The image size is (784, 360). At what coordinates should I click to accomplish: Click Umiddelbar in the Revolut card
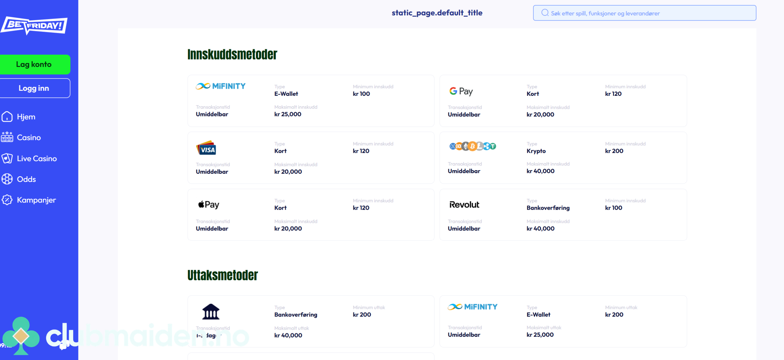(x=464, y=229)
